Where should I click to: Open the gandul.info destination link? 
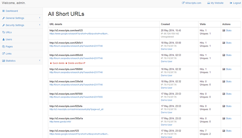(x=60, y=122)
